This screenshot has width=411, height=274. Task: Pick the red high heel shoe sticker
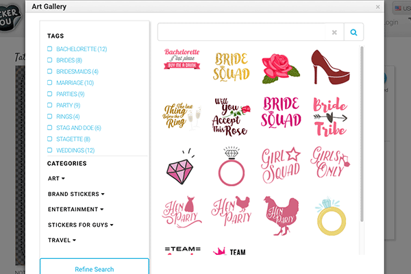pos(329,66)
